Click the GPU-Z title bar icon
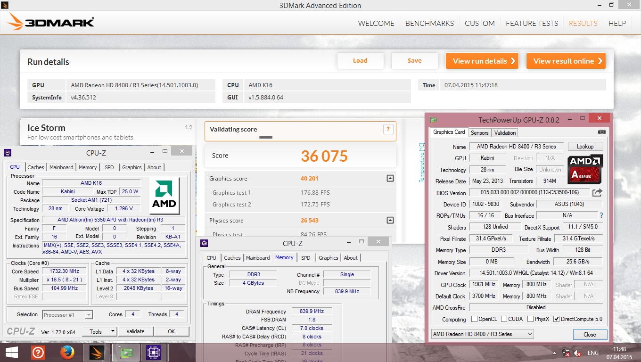The width and height of the screenshot is (641, 362). point(433,120)
